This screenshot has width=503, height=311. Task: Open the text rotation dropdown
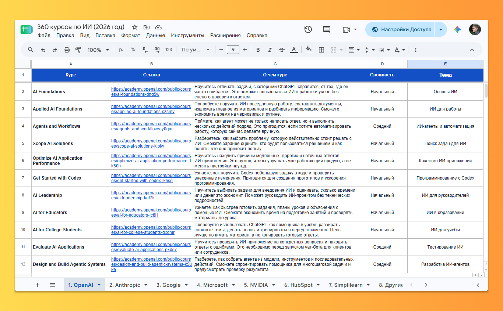pyautogui.click(x=399, y=50)
